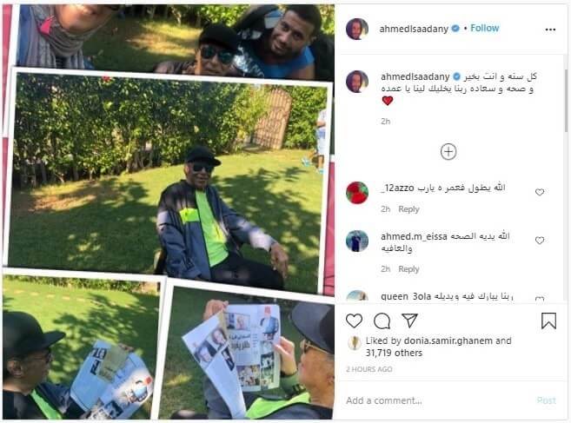Viewport: 571px width, 423px height.
Task: Submit the comment with Post
Action: point(547,400)
